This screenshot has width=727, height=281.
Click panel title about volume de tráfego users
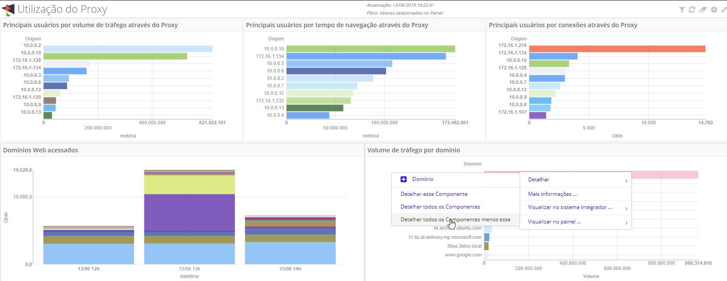coord(90,25)
